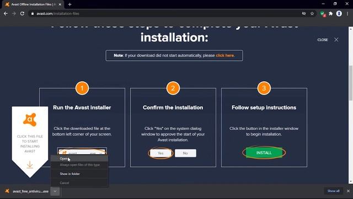The height and width of the screenshot is (199, 353).
Task: Click Show all downloads
Action: [333, 191]
